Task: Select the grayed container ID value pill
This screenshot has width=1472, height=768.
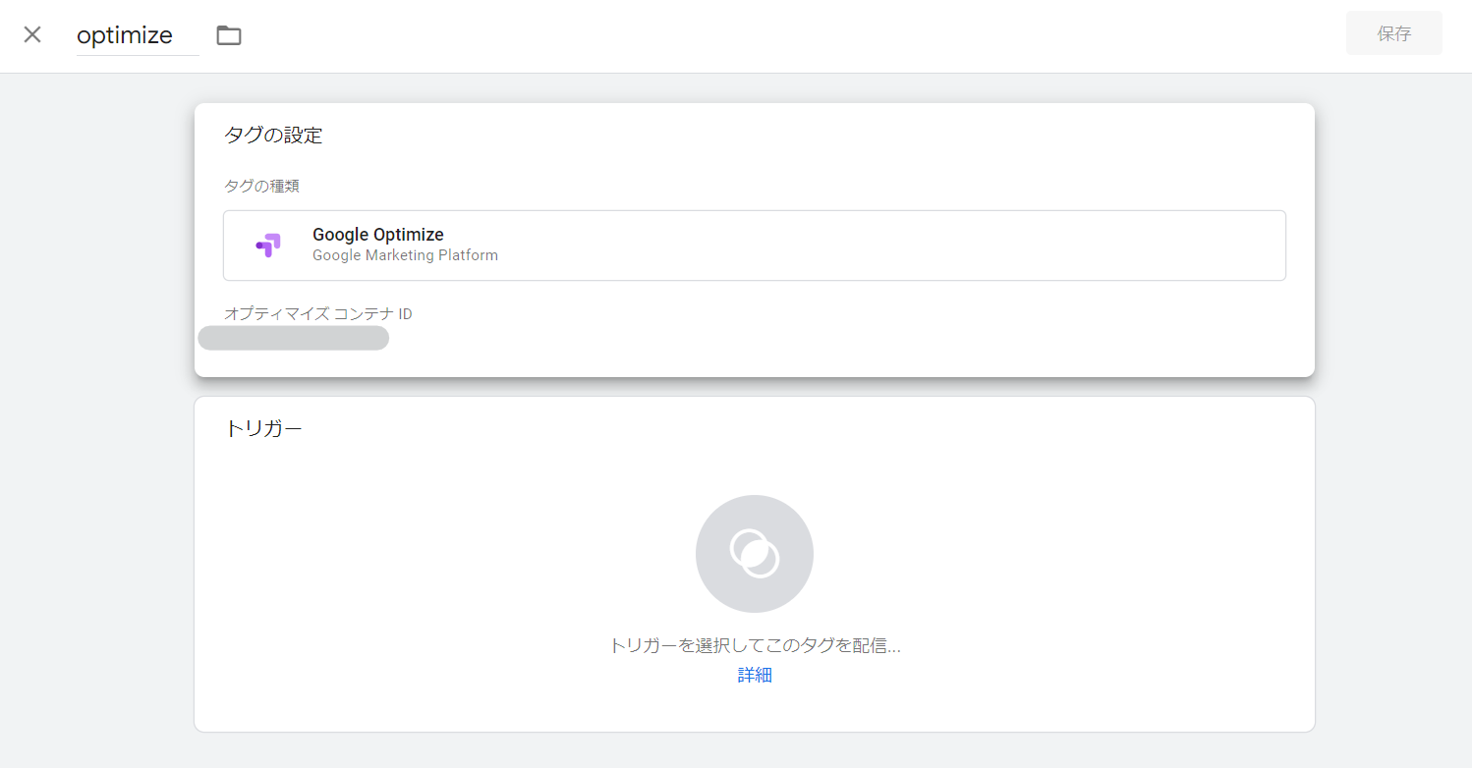Action: [293, 337]
